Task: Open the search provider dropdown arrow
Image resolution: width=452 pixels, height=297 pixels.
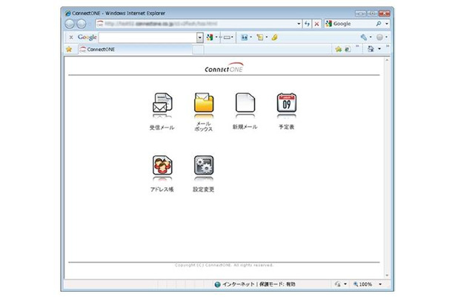Action: 387,24
